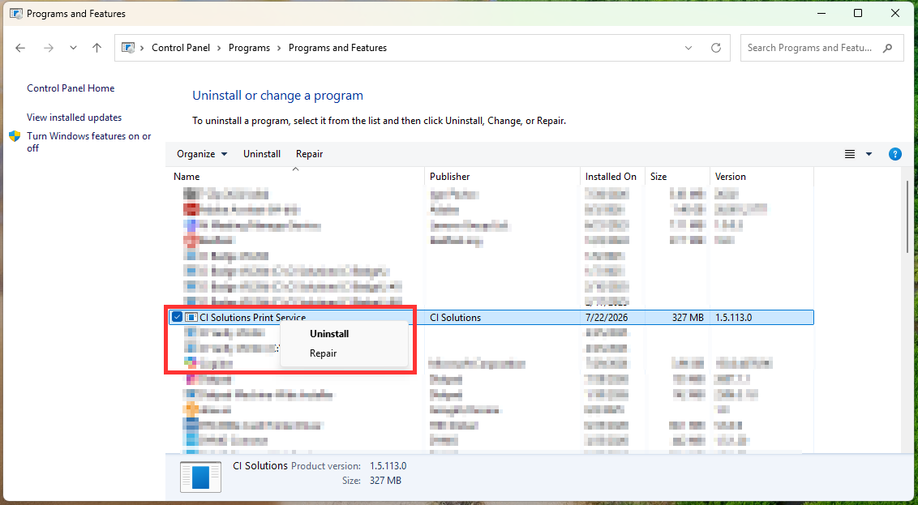This screenshot has height=505, width=918.
Task: Open help with the question mark icon
Action: coord(894,154)
